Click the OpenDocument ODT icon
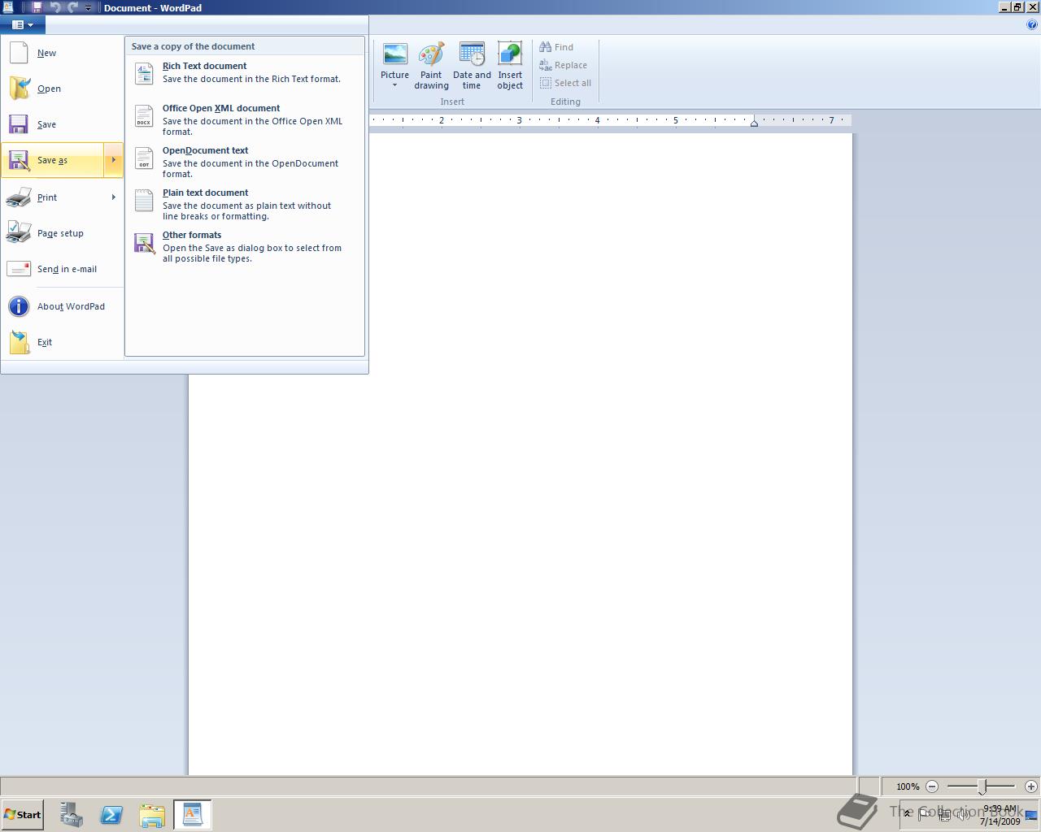 pos(144,158)
